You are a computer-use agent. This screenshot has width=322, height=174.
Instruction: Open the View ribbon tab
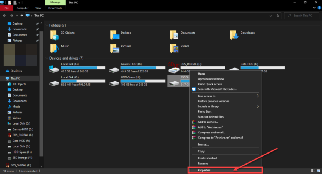(38, 8)
